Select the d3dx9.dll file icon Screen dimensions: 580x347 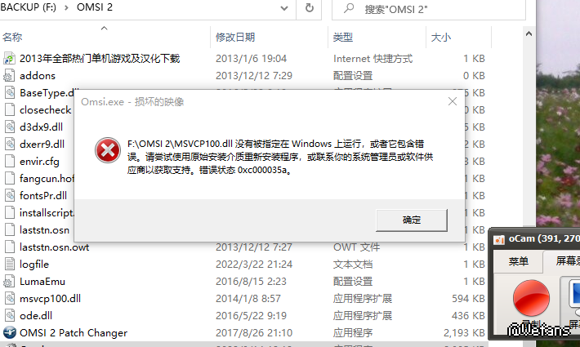click(x=9, y=127)
